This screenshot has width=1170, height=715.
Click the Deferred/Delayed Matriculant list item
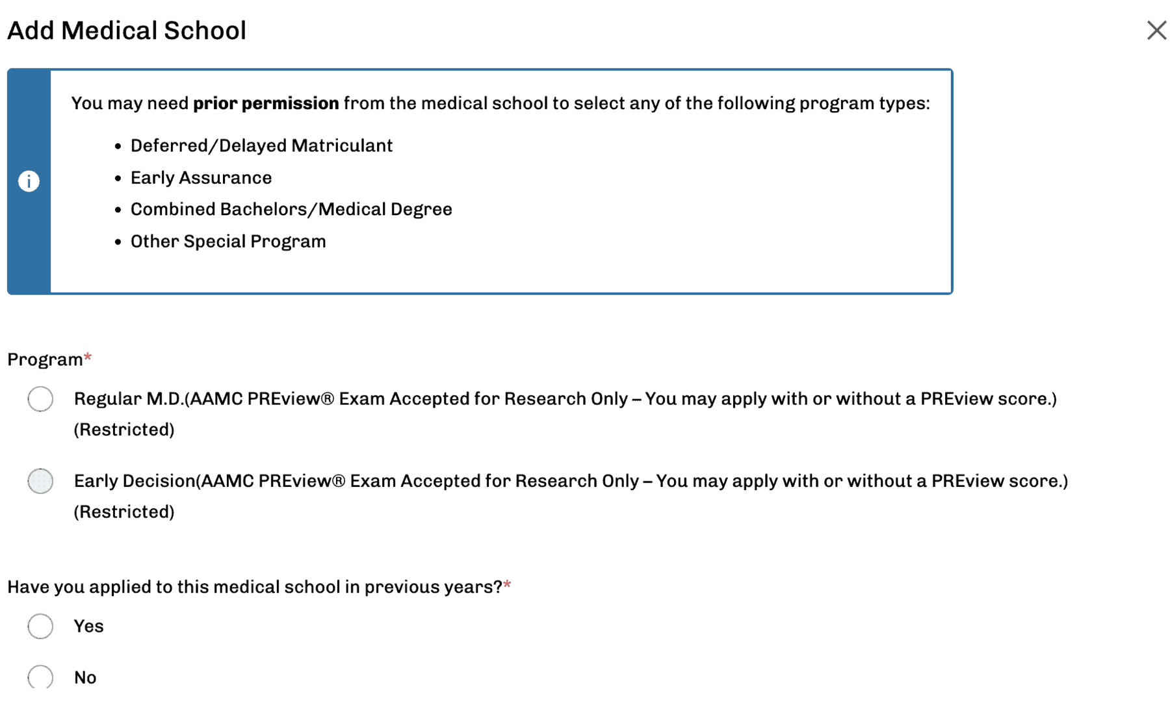click(x=261, y=145)
